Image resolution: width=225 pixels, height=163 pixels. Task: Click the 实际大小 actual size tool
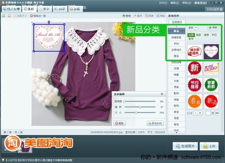(x=20, y=16)
